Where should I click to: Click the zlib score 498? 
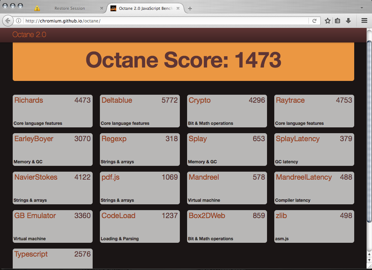346,216
